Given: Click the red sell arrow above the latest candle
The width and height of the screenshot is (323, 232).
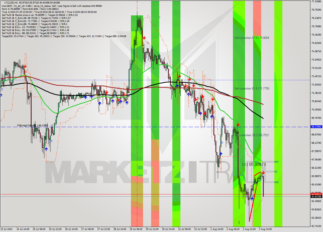Looking at the screenshot, I should pyautogui.click(x=263, y=173).
